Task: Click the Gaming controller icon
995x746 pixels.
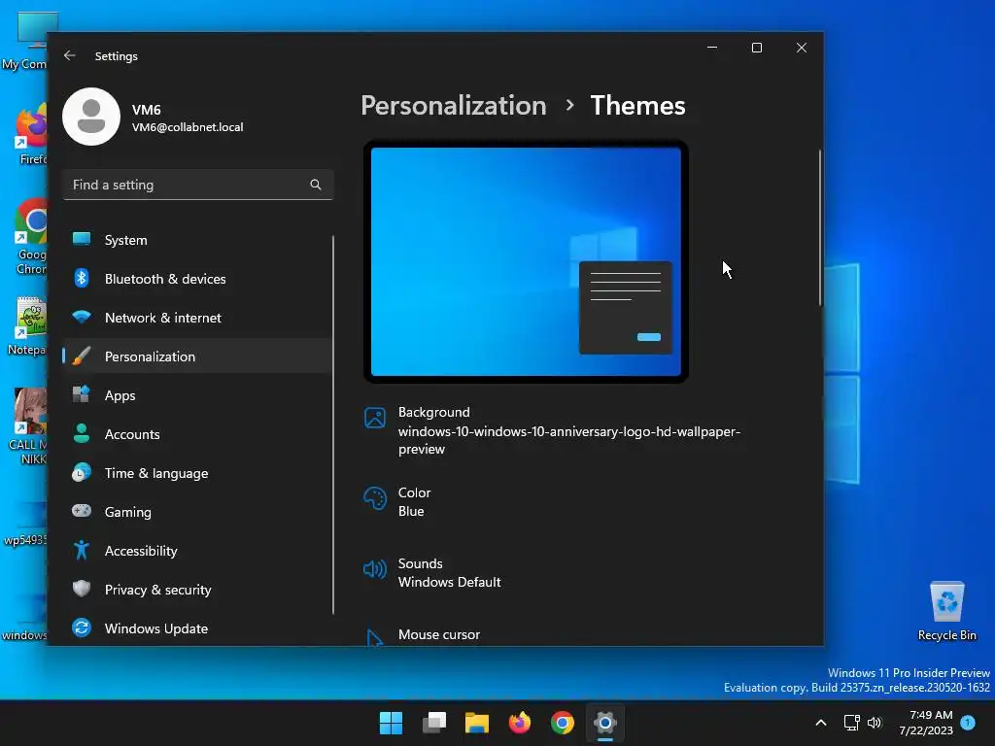Action: coord(82,511)
